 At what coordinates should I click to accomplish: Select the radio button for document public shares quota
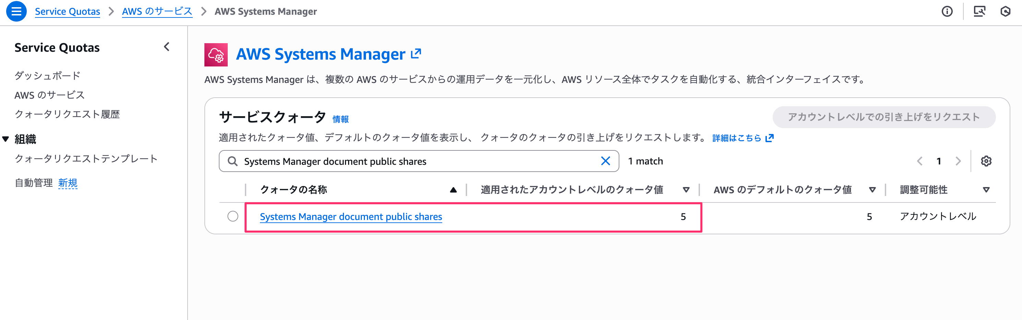(233, 216)
